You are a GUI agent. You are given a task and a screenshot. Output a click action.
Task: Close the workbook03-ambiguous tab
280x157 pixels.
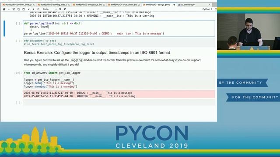click(x=104, y=5)
